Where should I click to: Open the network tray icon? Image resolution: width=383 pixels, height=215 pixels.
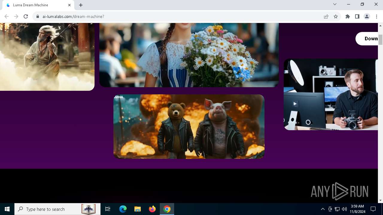(x=337, y=209)
